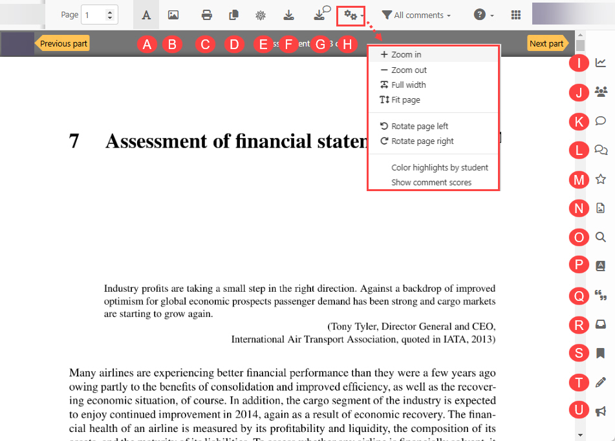This screenshot has width=615, height=441.
Task: Choose Fit page option
Action: 433,99
